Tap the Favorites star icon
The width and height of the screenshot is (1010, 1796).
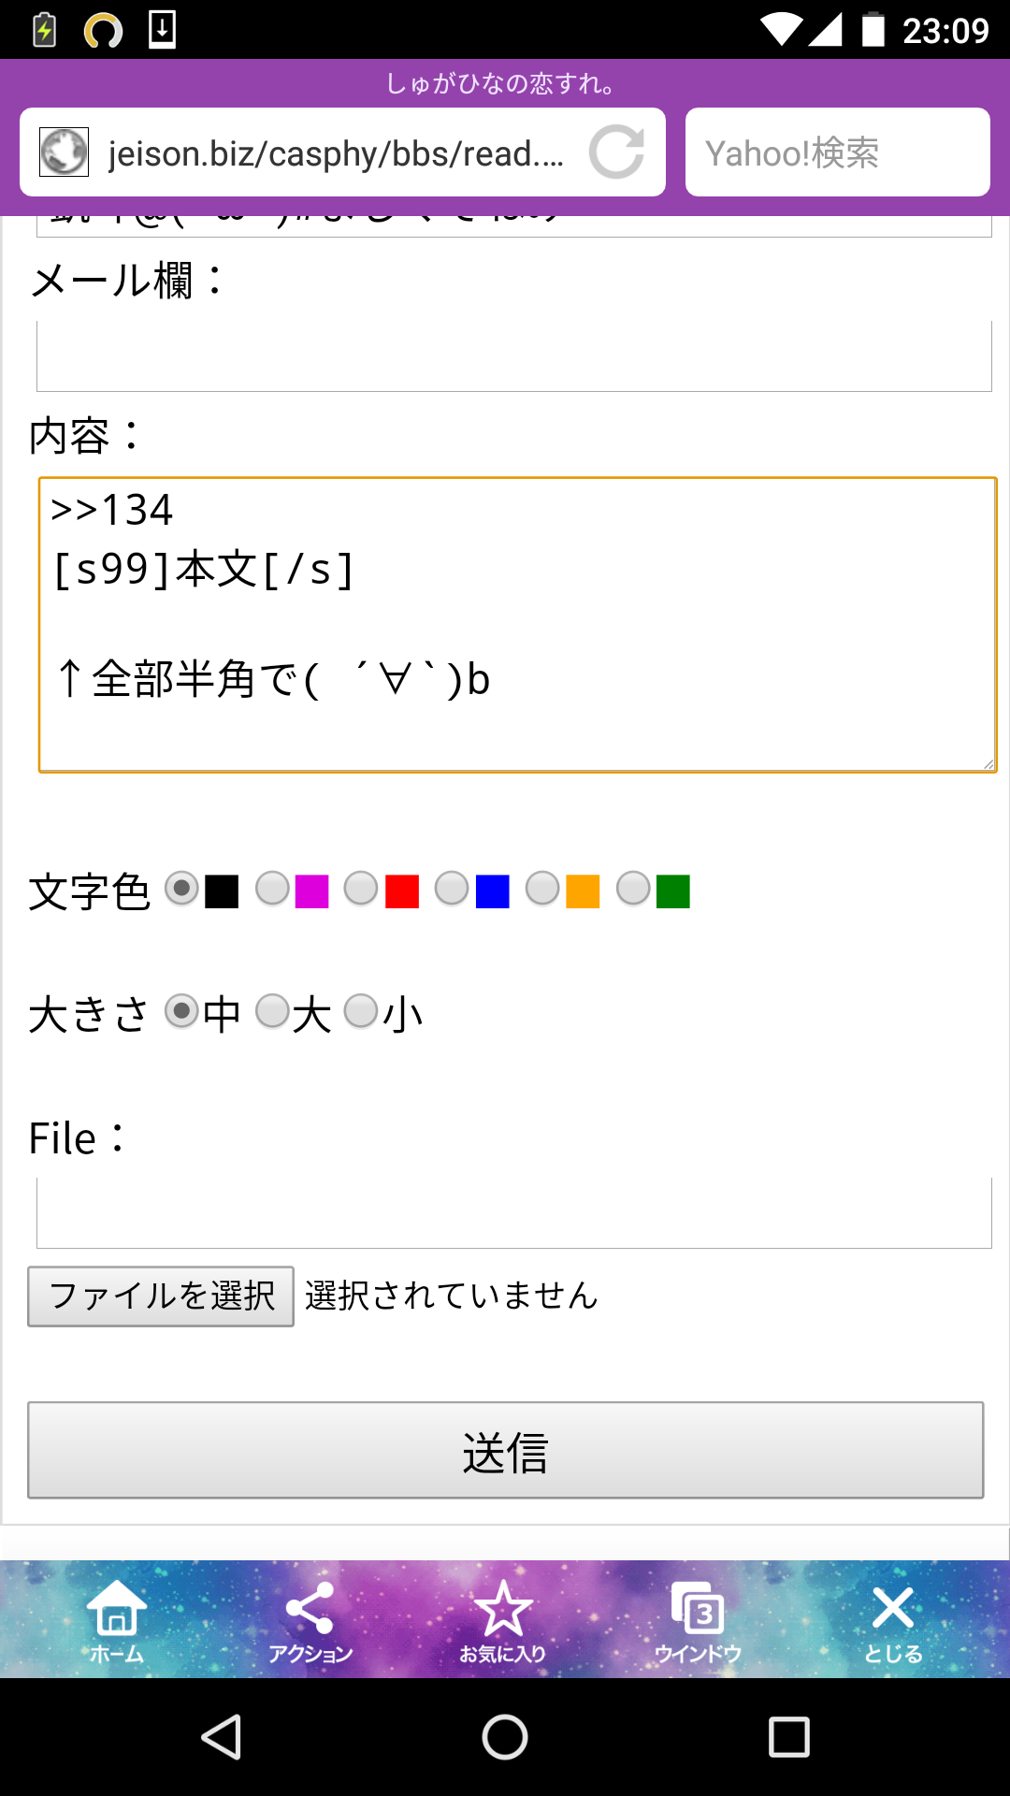pyautogui.click(x=503, y=1620)
